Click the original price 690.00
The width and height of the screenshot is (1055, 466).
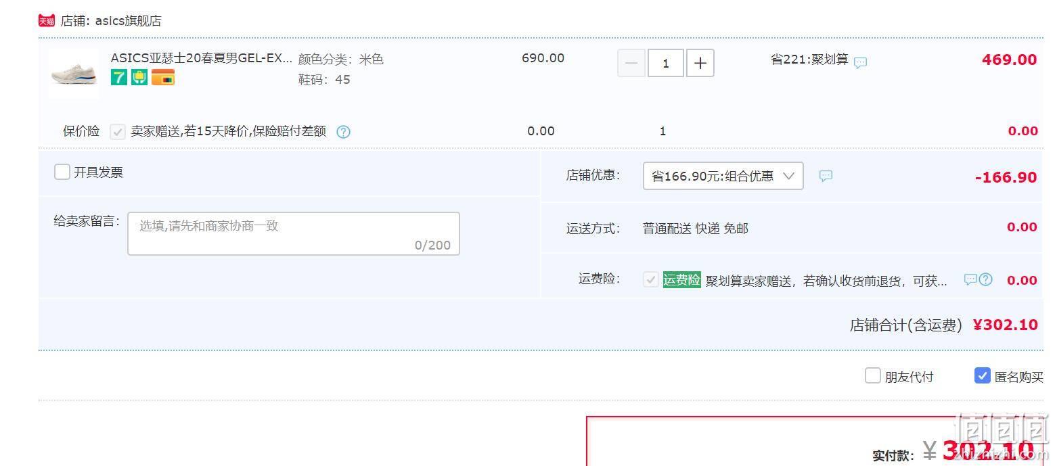tap(543, 58)
